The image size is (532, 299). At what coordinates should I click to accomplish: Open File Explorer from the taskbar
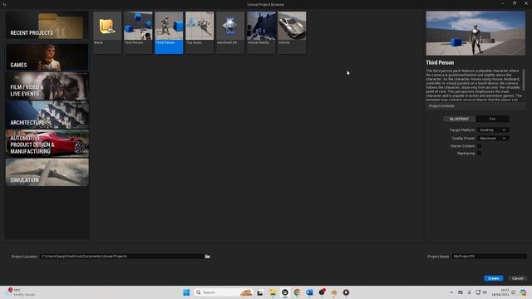pos(273,292)
